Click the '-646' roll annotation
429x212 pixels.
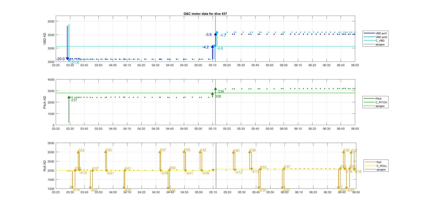coord(172,191)
